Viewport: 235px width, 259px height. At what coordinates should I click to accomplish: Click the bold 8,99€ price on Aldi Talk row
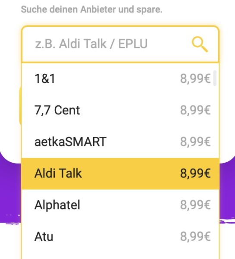tap(195, 174)
